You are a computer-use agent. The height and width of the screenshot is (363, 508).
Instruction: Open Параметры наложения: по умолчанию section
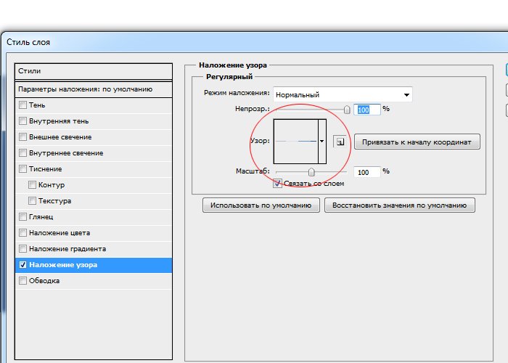94,89
